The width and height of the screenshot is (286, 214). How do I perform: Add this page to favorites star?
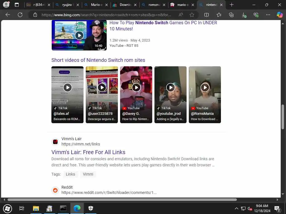point(192,15)
